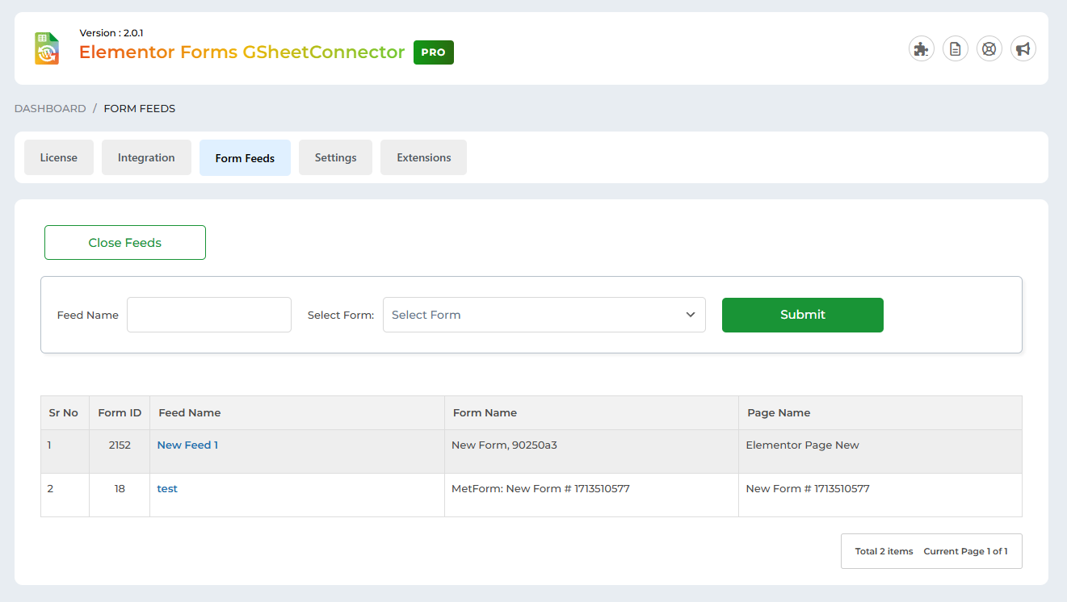Click the life ring support icon

989,49
